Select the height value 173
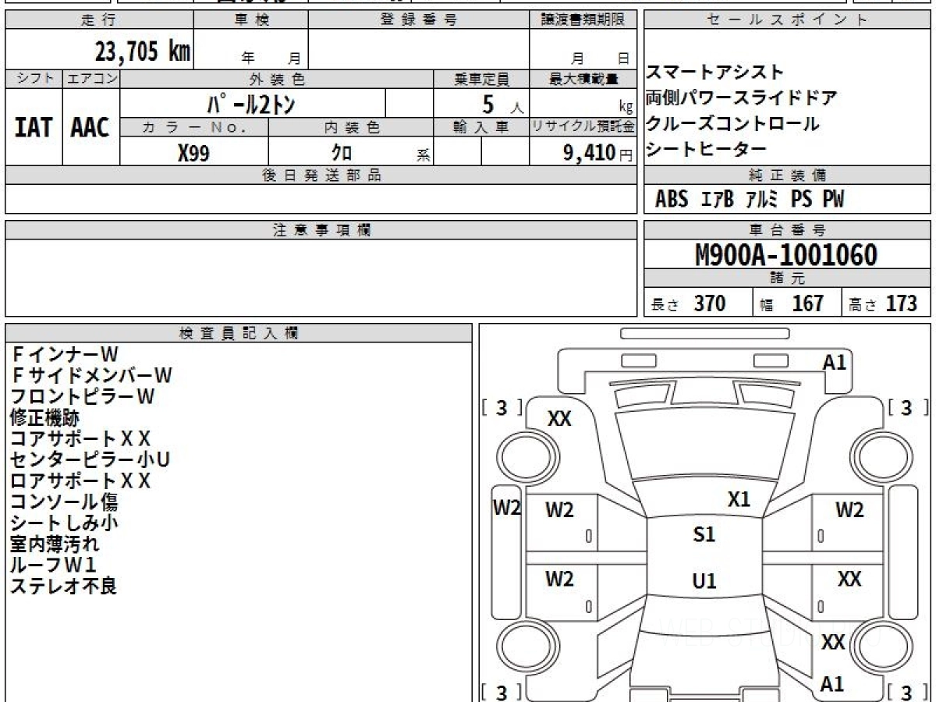 (902, 303)
